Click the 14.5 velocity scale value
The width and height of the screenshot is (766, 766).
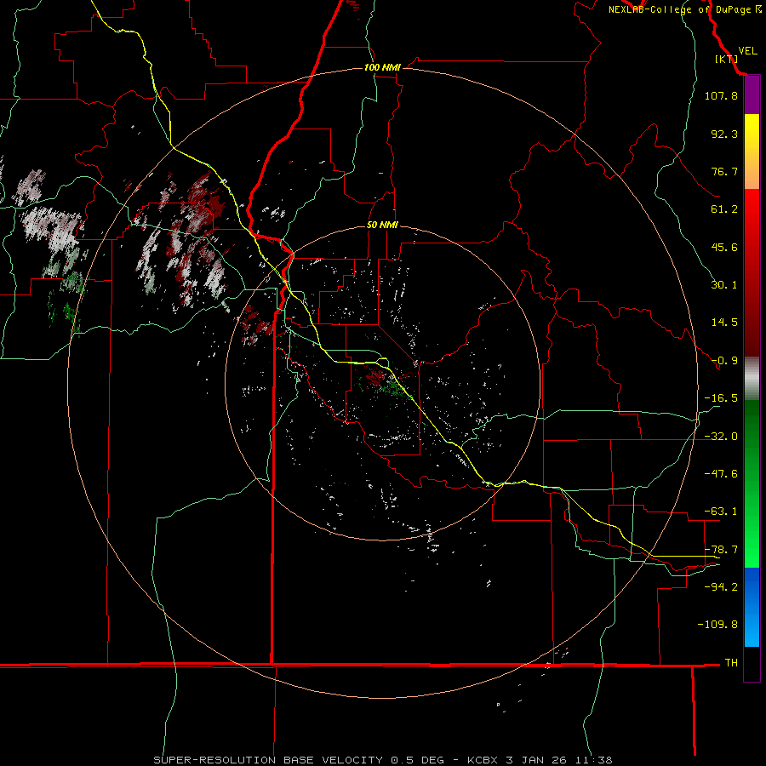click(724, 323)
